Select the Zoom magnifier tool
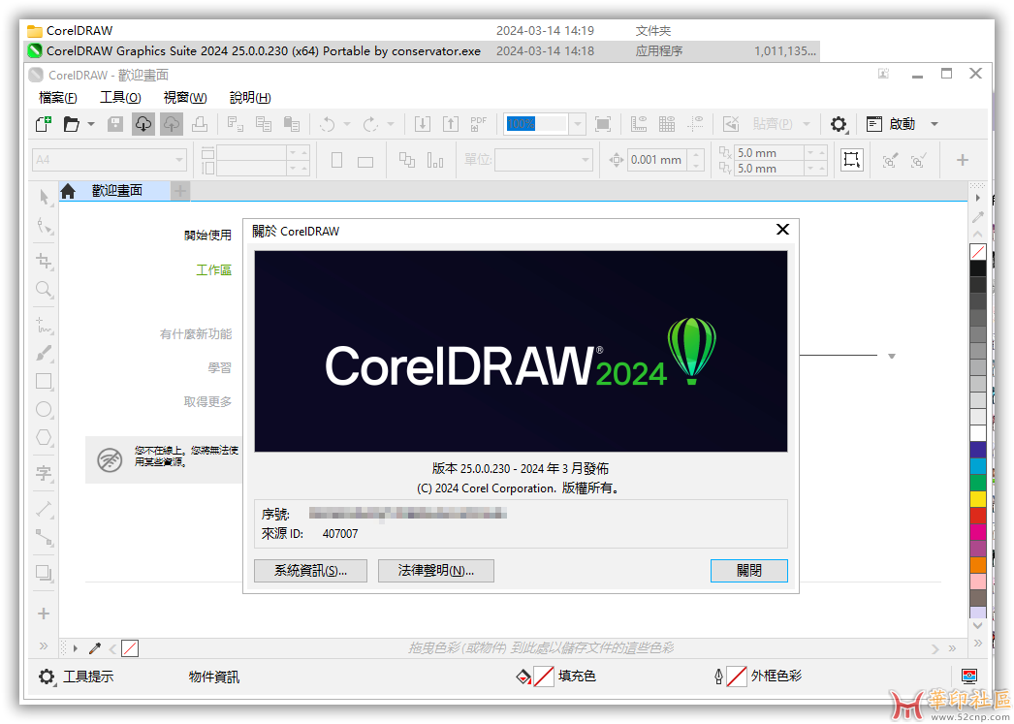The image size is (1014, 724). 44,289
